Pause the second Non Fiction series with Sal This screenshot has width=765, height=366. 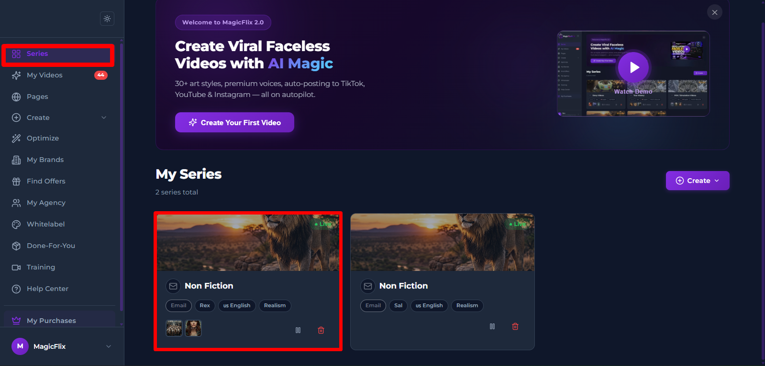(492, 326)
